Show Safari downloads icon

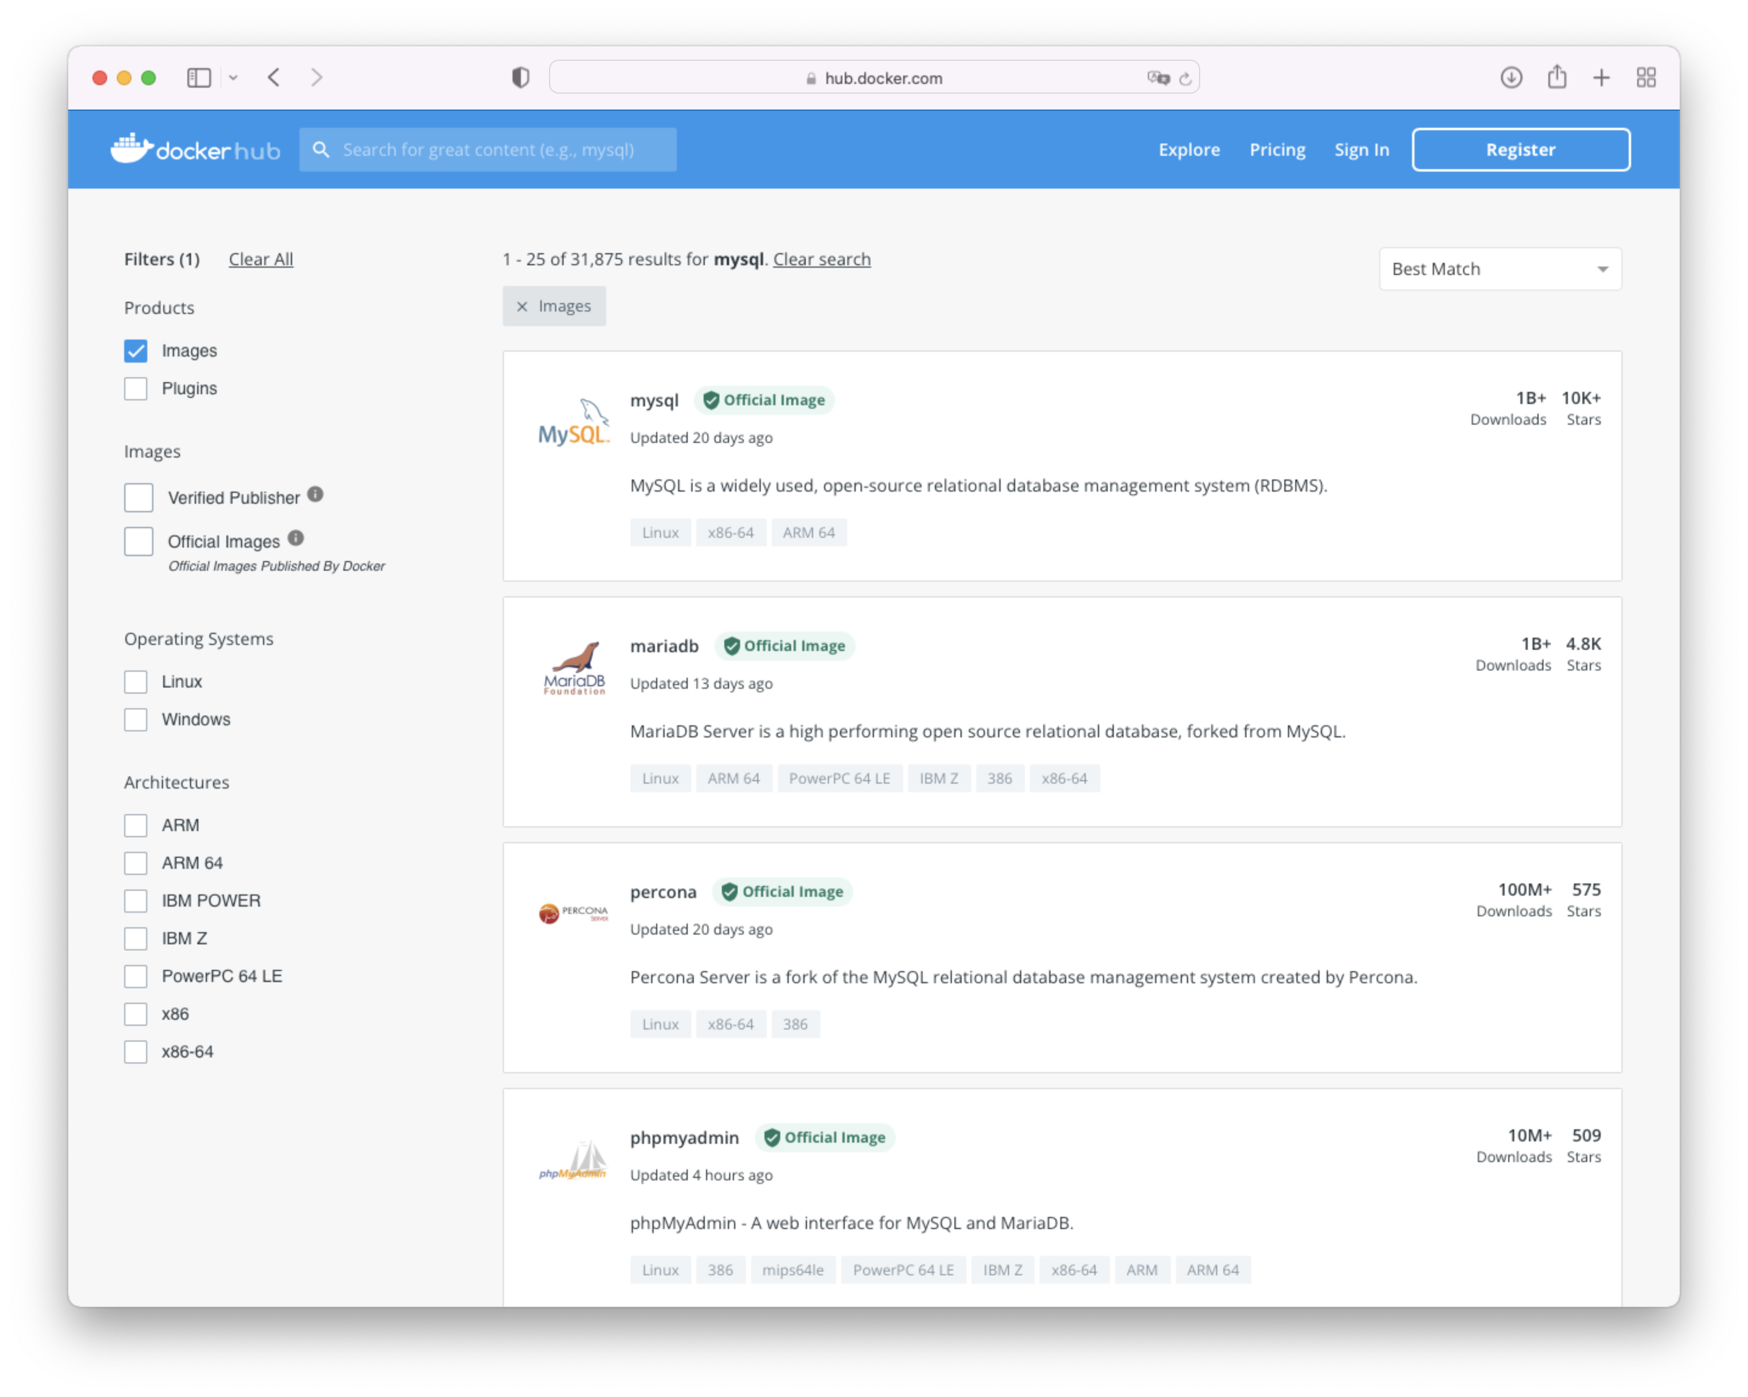pos(1511,78)
